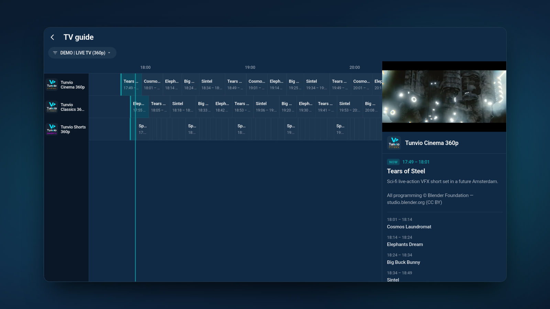Select the Cosmo... program at 18:01

(152, 84)
